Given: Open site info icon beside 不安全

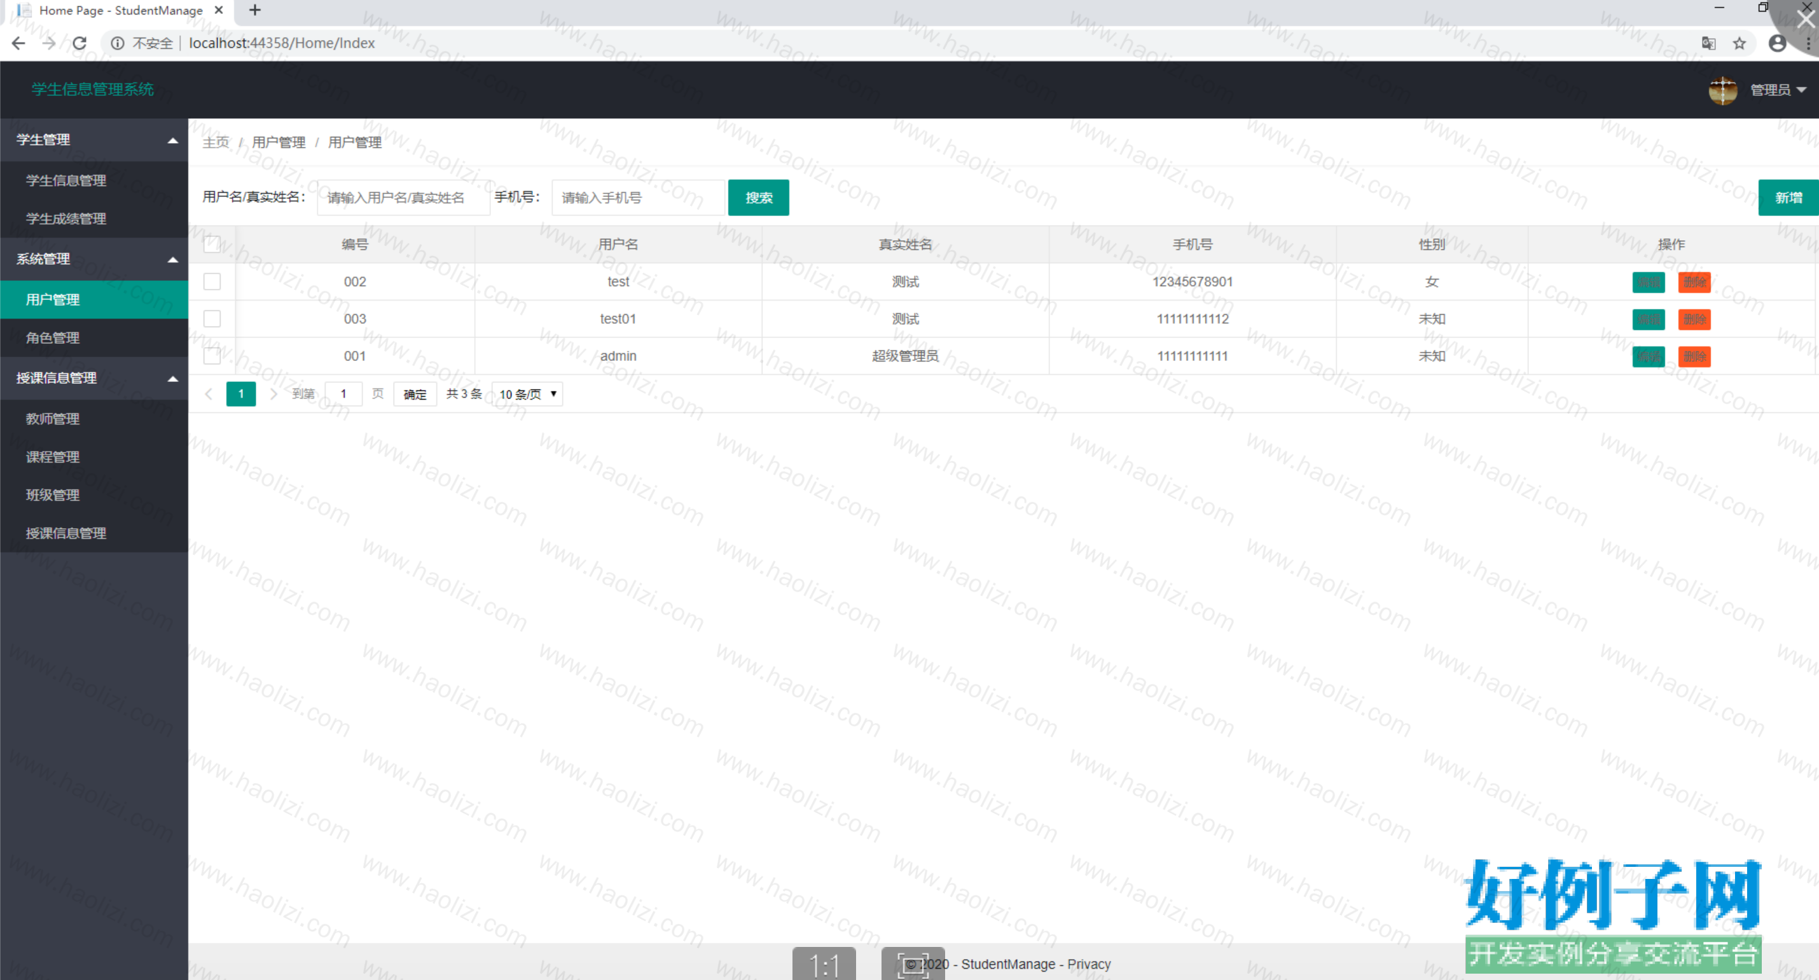Looking at the screenshot, I should click(117, 43).
